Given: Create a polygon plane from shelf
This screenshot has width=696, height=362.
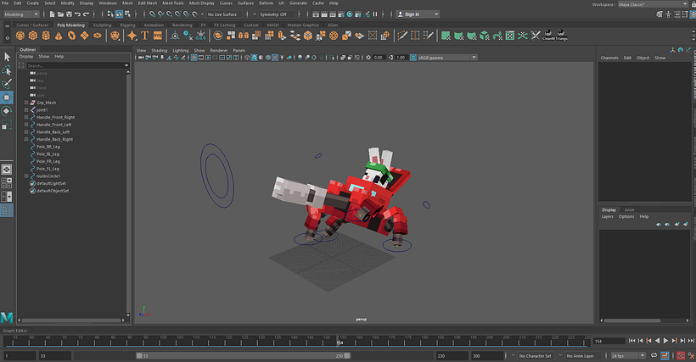Looking at the screenshot, I should pos(84,36).
